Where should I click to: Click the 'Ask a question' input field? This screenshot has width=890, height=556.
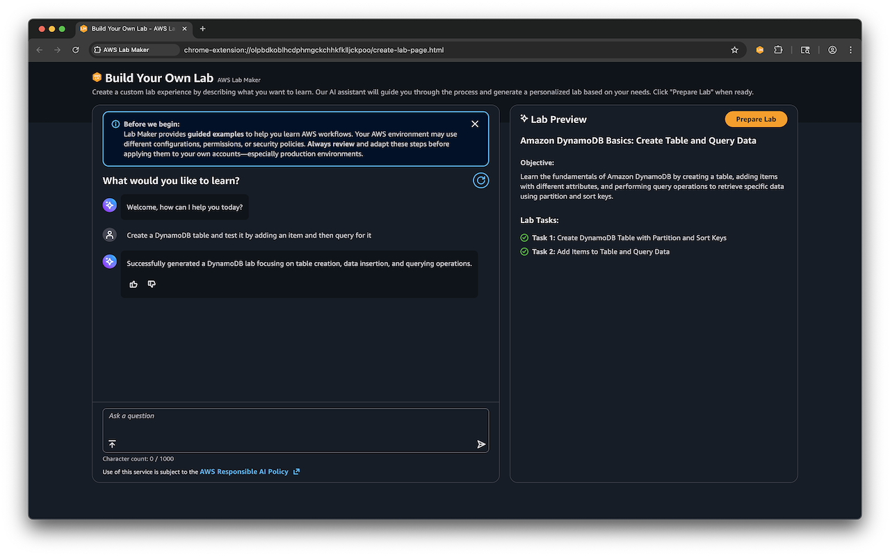(296, 430)
